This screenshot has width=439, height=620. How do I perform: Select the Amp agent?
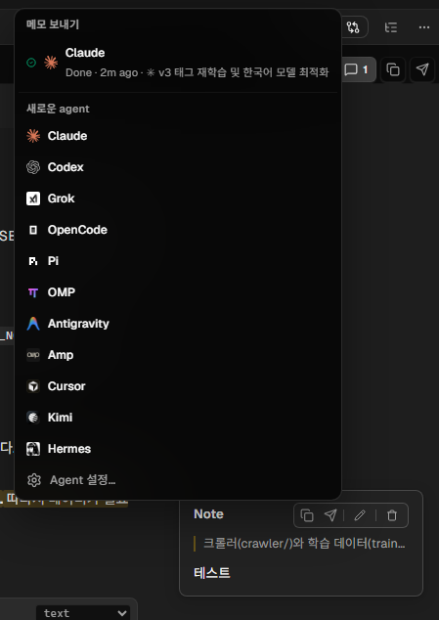coord(178,355)
